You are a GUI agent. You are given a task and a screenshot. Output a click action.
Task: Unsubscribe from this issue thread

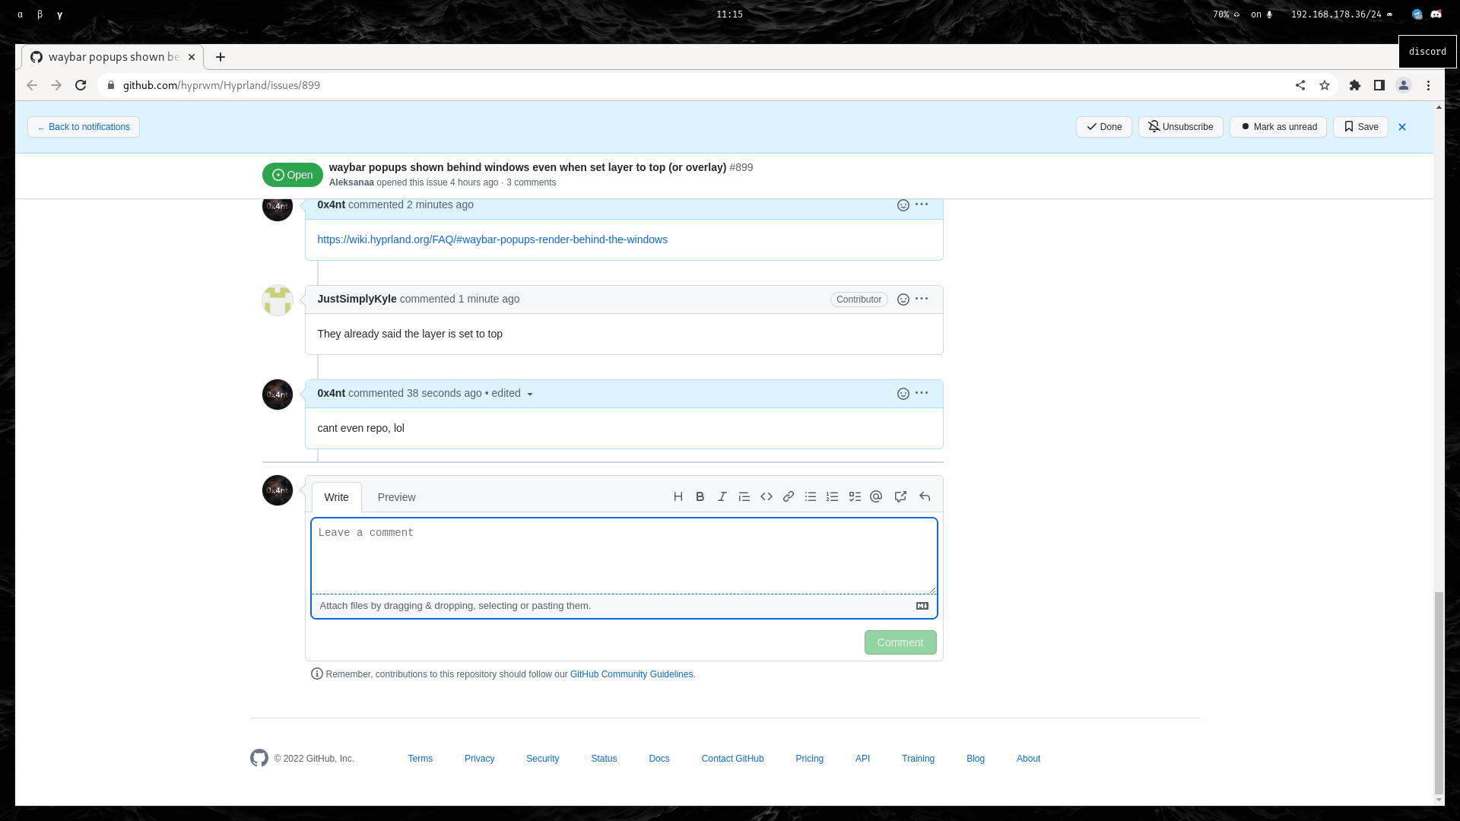(x=1180, y=127)
